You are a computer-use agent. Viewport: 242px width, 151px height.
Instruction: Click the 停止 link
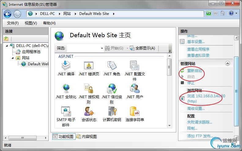coord(191,83)
